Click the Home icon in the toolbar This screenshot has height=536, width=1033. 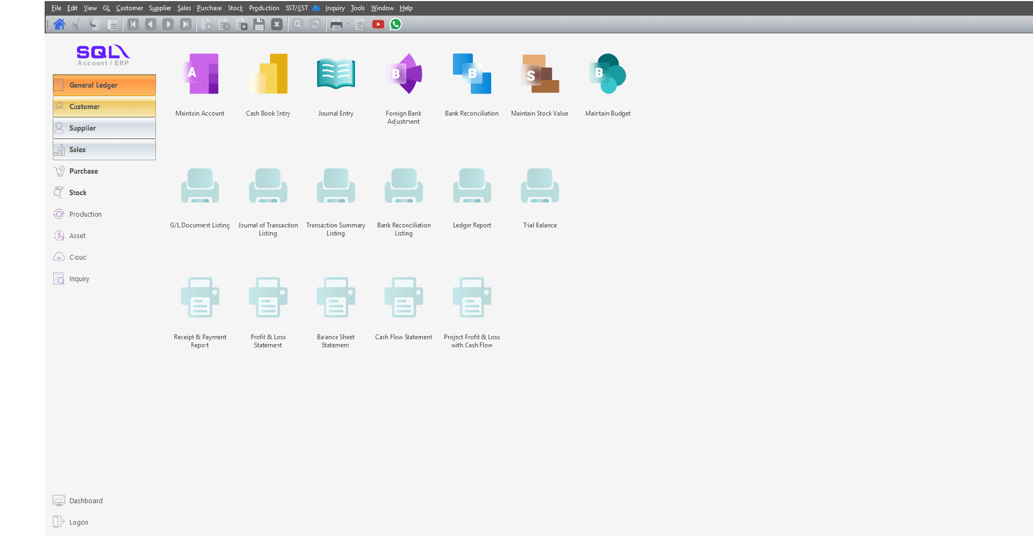tap(60, 24)
